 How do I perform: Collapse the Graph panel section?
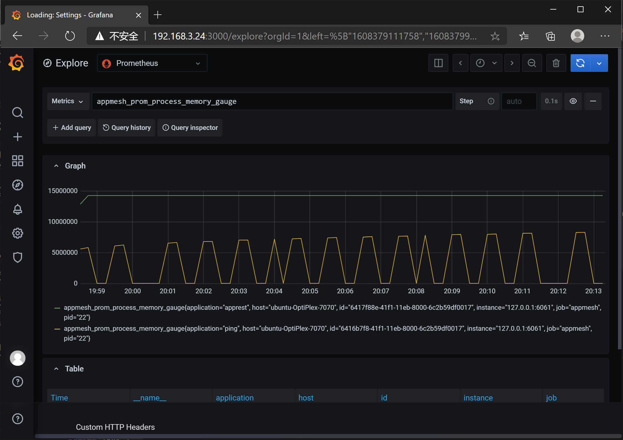click(x=56, y=166)
